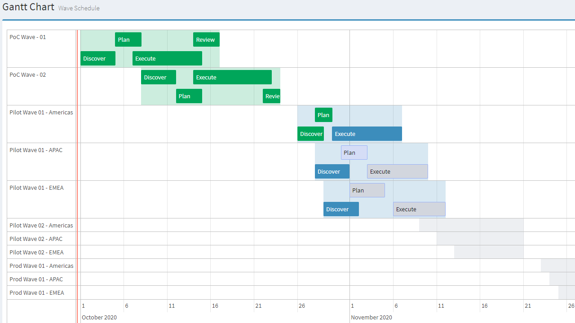Select Plan bar in Pilot Wave 01 - EMEA
This screenshot has height=323, width=575.
(367, 190)
